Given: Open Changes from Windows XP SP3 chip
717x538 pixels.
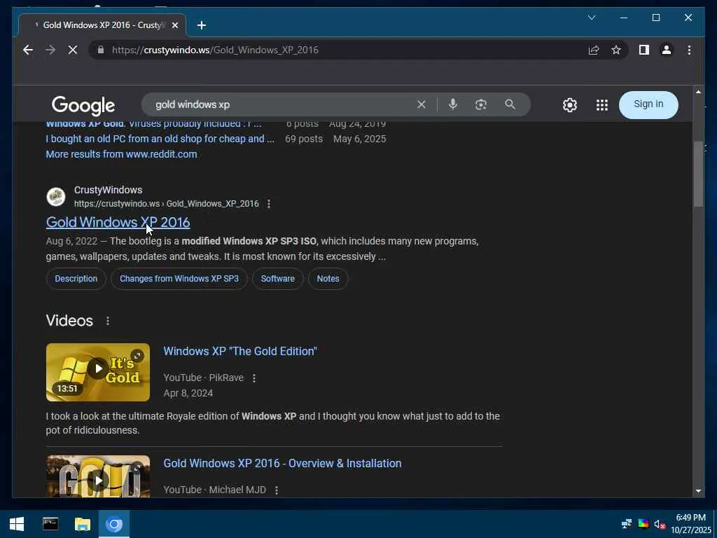Looking at the screenshot, I should pyautogui.click(x=179, y=279).
